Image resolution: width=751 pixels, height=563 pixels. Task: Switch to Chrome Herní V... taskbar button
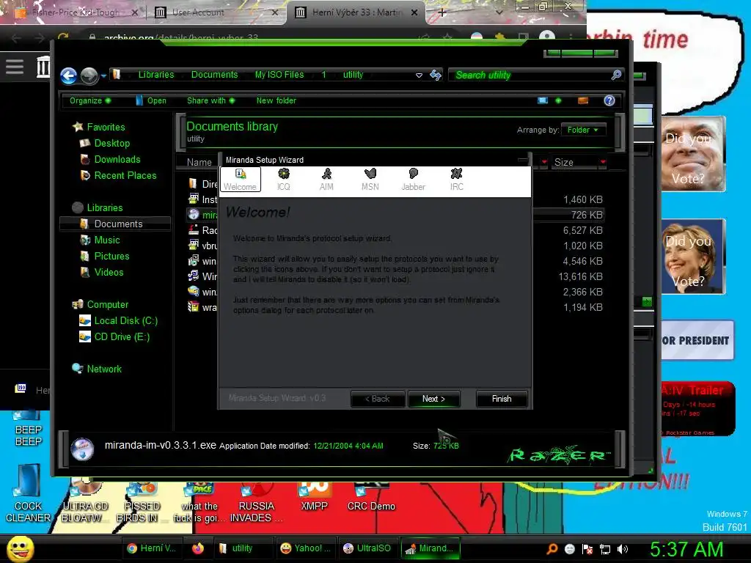click(x=151, y=548)
